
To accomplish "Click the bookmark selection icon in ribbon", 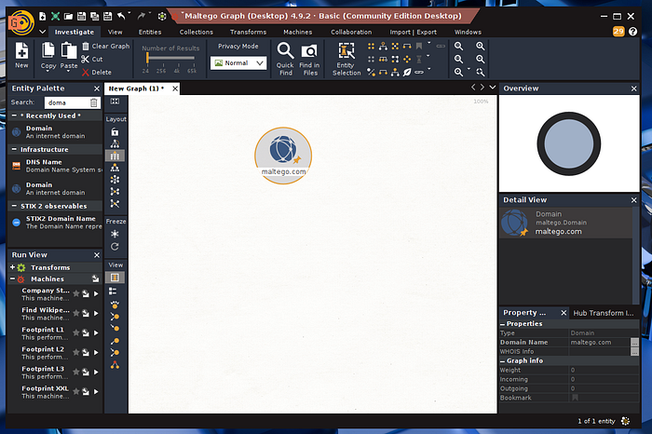I will click(419, 47).
